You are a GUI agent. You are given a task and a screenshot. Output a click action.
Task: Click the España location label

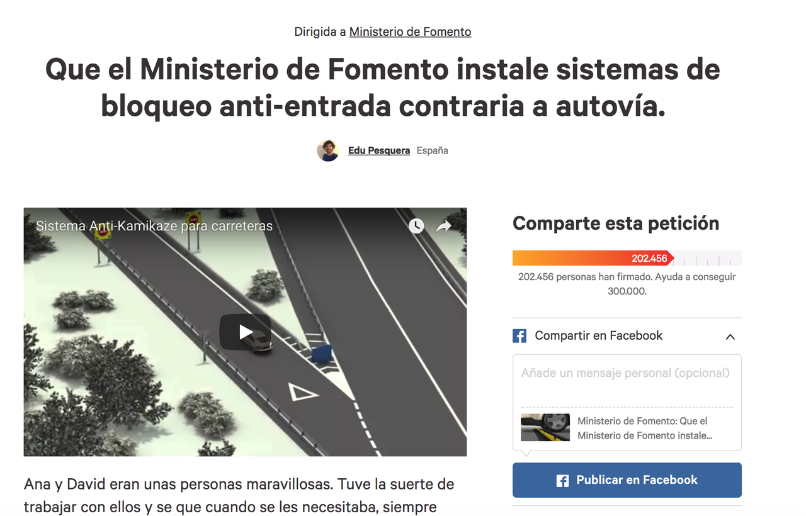[433, 150]
